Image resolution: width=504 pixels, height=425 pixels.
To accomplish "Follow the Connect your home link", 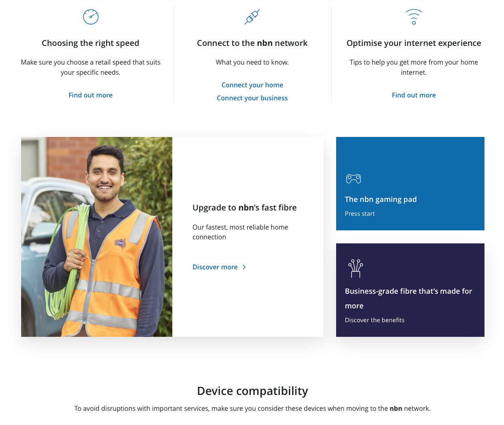I will click(252, 85).
